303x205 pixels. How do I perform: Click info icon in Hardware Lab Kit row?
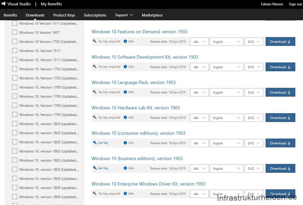[125, 117]
